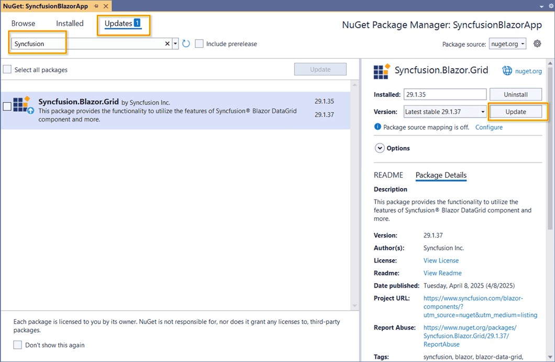Click the package icon beside Syncfusion.Blazor.Grid details header
The width and height of the screenshot is (555, 362).
point(381,70)
